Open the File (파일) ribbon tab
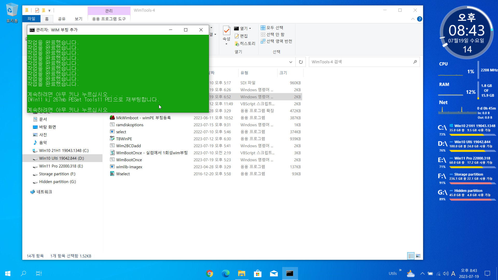This screenshot has width=498, height=280. coord(31,19)
